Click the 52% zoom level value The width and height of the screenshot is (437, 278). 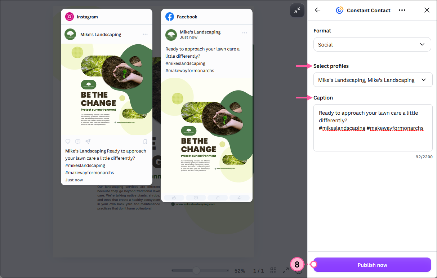(x=240, y=270)
